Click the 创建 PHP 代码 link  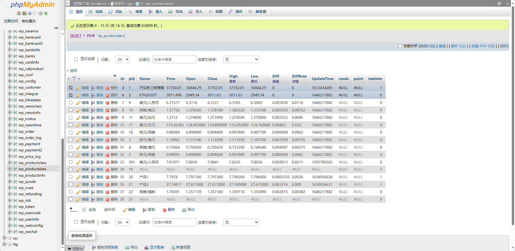(483, 46)
